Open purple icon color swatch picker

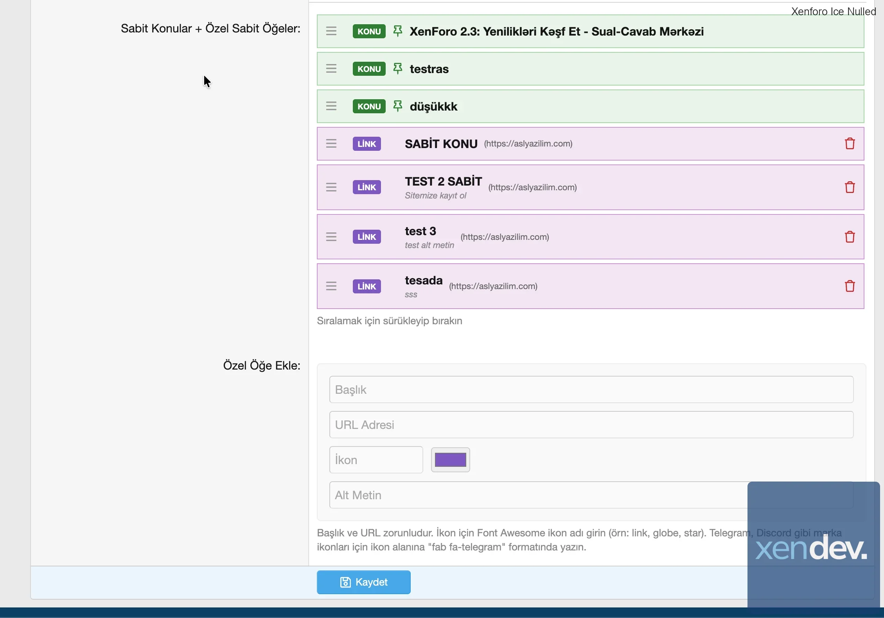[450, 460]
